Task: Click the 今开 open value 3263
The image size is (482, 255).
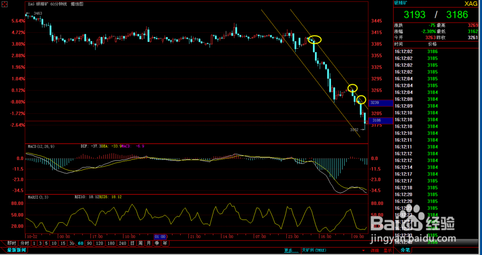Action: [430, 37]
